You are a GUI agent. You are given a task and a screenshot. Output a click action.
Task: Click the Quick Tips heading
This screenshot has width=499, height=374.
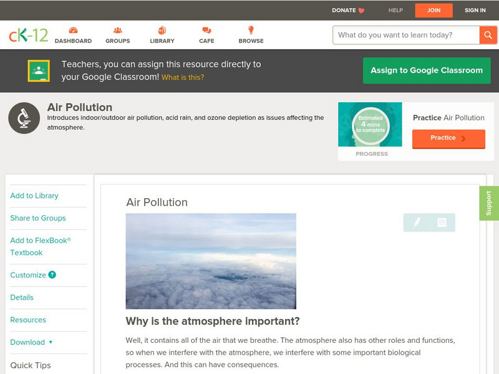click(x=31, y=365)
